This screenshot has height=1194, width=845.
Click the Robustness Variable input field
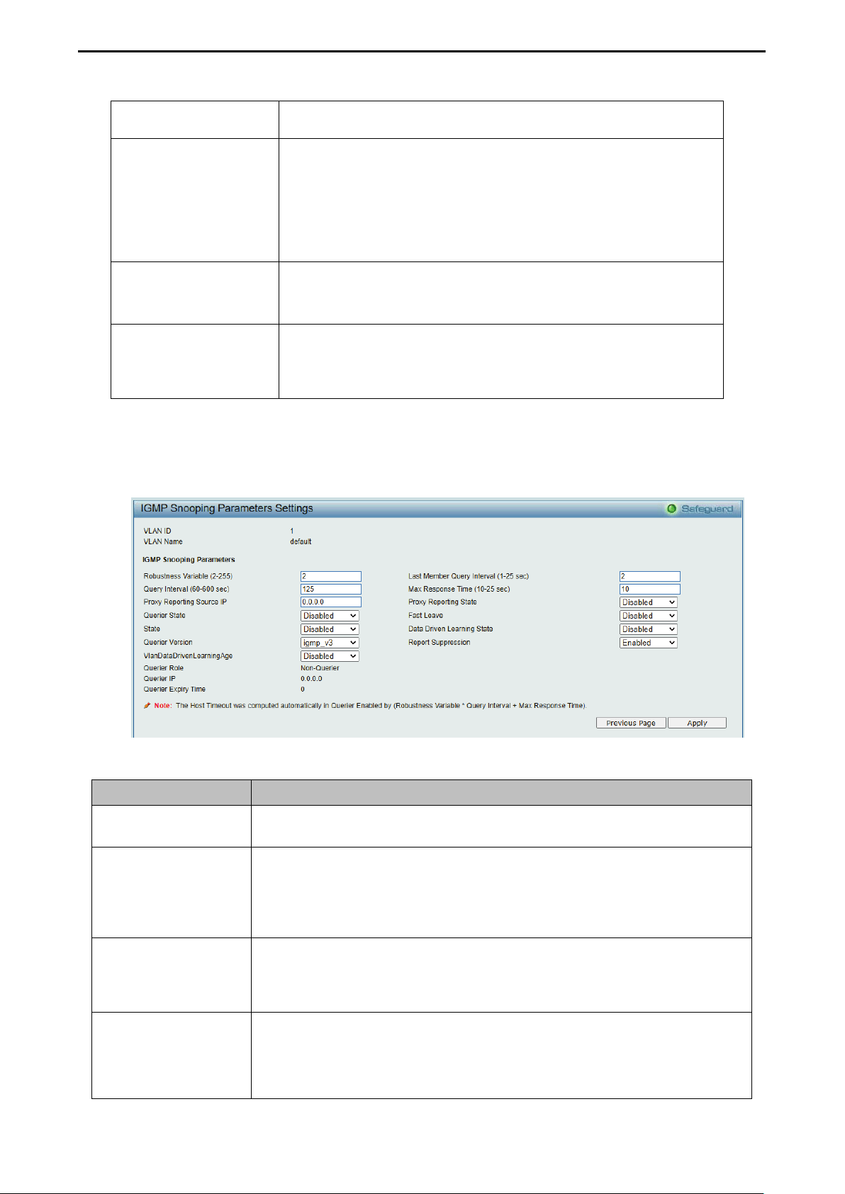coord(331,576)
